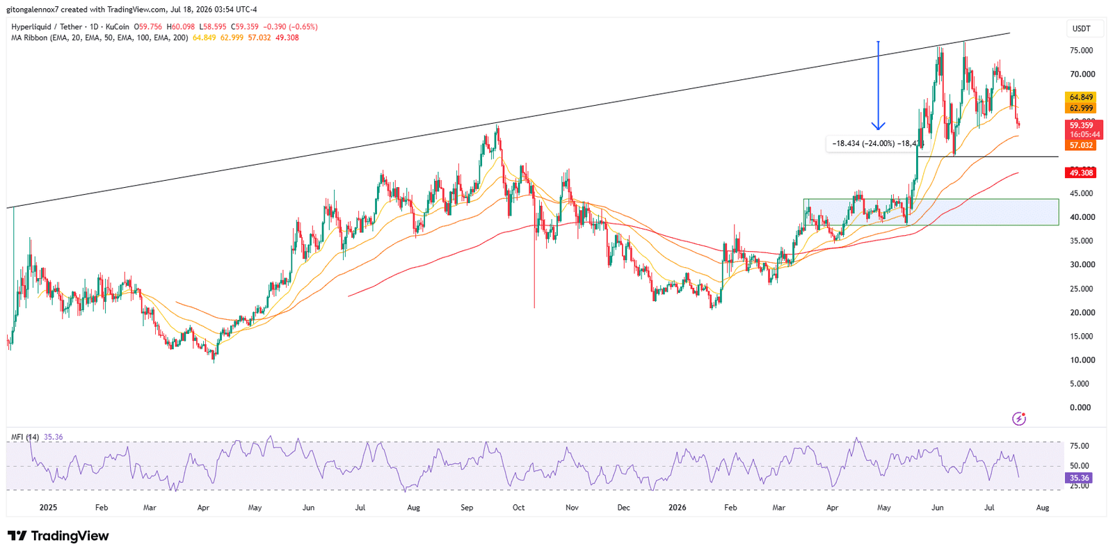Select the MA Ribbon indicator legend
Image resolution: width=1113 pixels, height=555 pixels.
point(99,38)
